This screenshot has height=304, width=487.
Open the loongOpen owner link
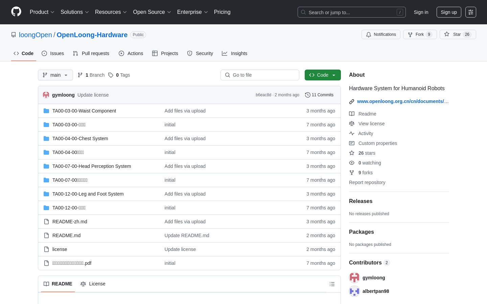click(36, 35)
